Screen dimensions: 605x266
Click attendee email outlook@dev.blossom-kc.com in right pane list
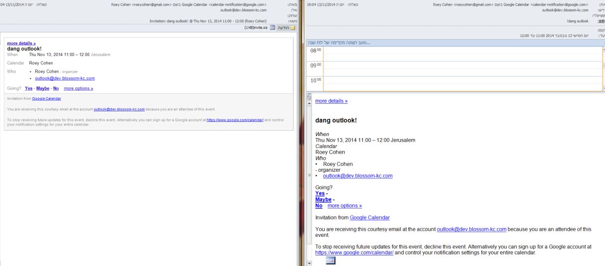pyautogui.click(x=357, y=176)
